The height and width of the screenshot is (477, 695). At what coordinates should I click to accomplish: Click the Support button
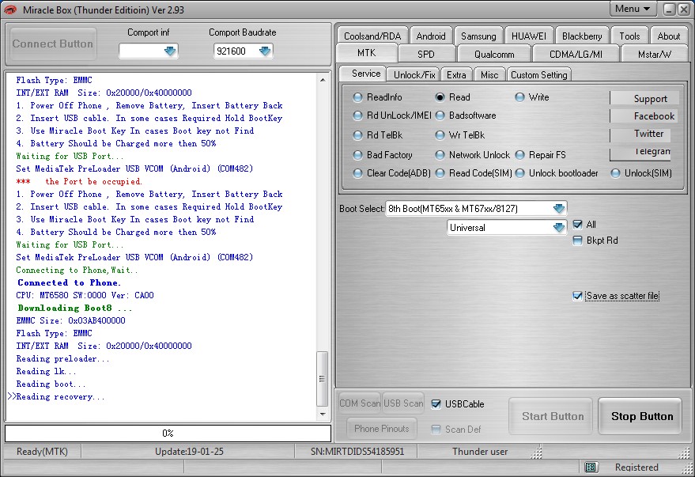click(x=644, y=98)
